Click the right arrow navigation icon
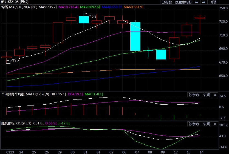 [x=203, y=2]
